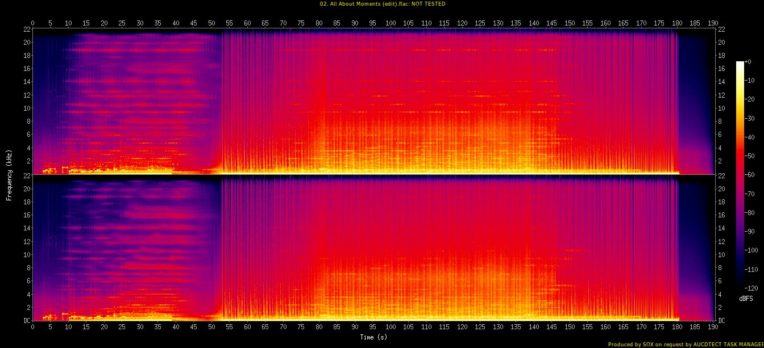Click the "-120" label on the dBFS scale
This screenshot has height=348, width=764.
pos(749,287)
